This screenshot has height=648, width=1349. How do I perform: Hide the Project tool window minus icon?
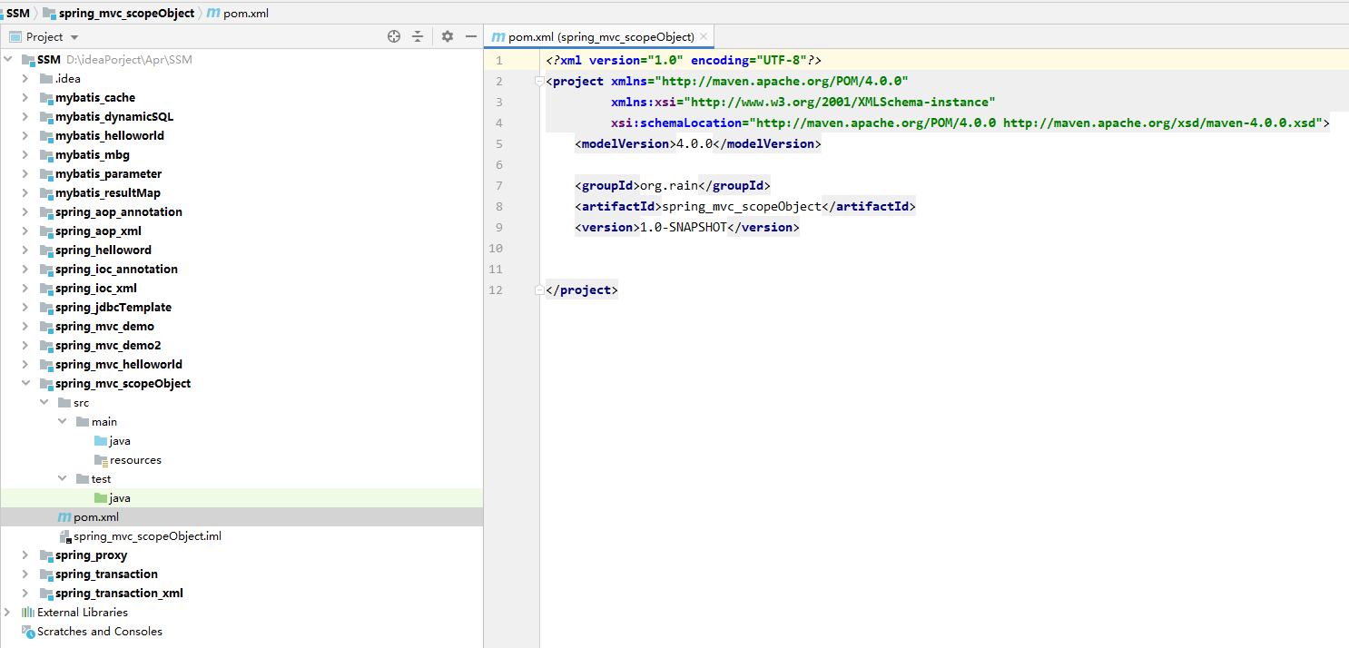471,36
